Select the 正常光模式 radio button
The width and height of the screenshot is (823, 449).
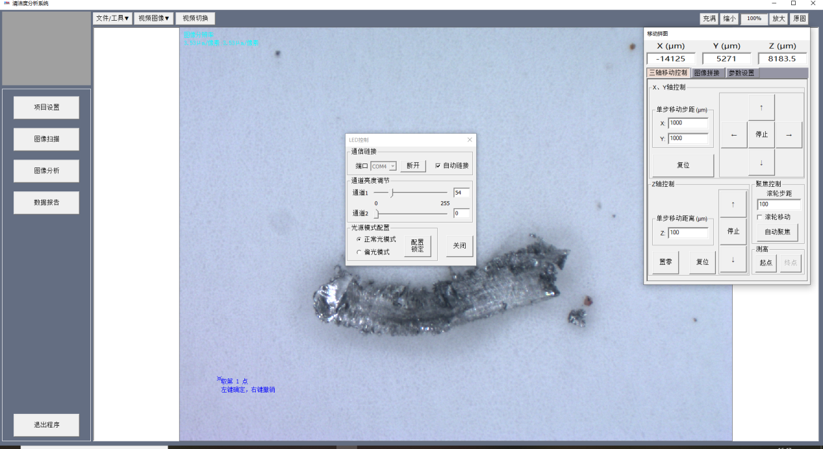(359, 239)
